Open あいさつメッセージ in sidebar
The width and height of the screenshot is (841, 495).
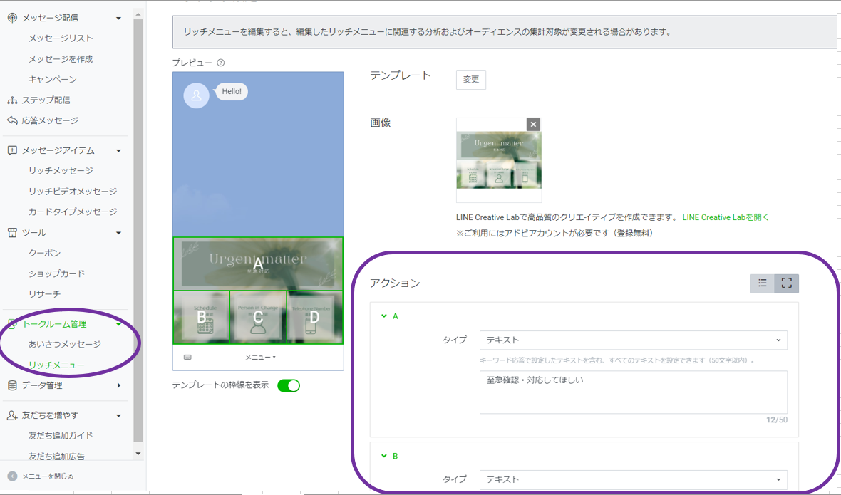(64, 345)
